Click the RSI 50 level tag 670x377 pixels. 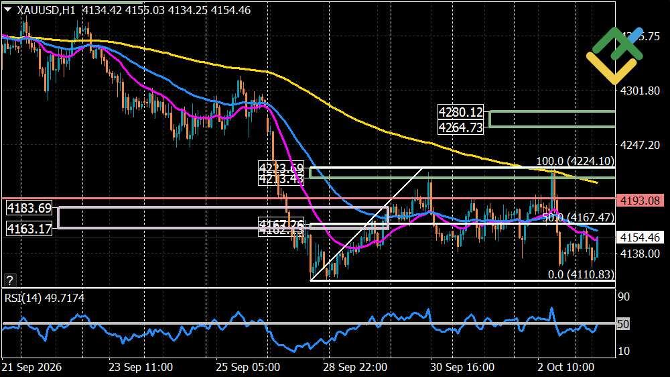(623, 324)
